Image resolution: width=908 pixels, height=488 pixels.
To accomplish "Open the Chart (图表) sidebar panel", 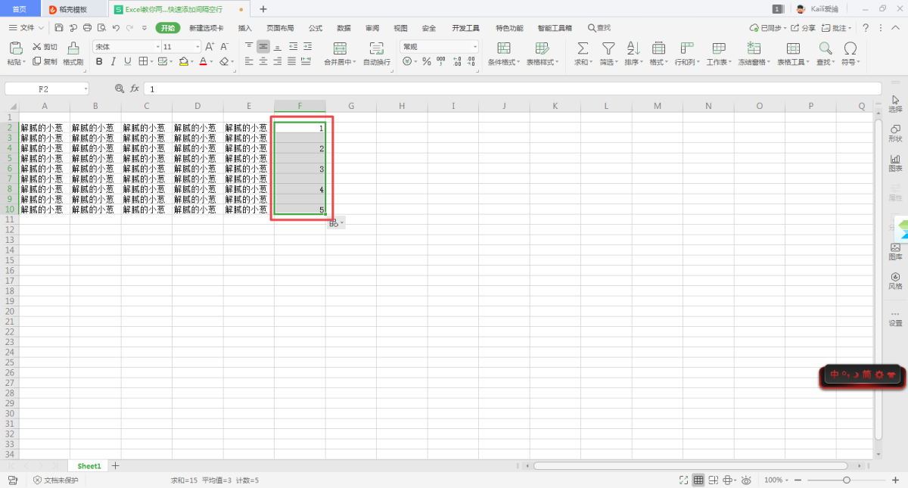I will (895, 163).
